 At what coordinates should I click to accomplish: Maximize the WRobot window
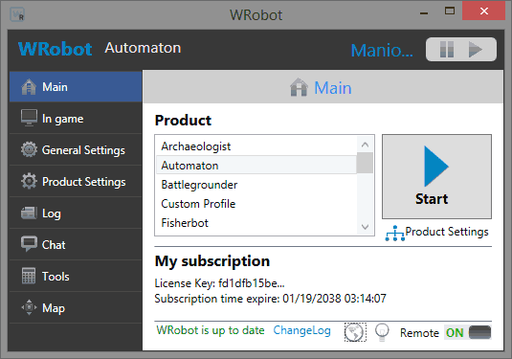click(450, 11)
